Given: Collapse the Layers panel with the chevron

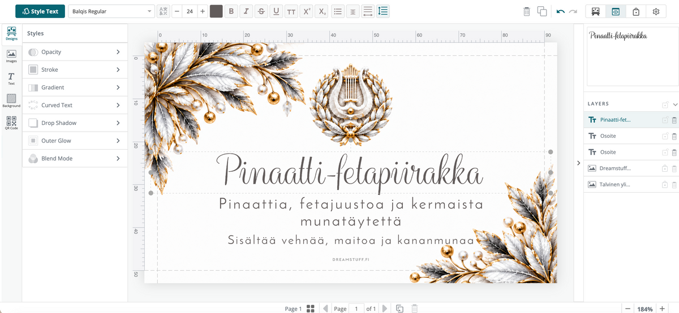Looking at the screenshot, I should (x=675, y=105).
